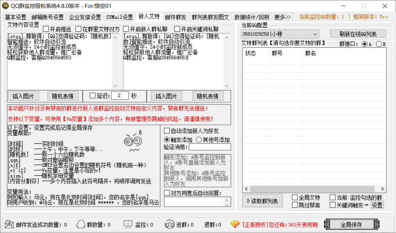Open the 数据统计/回测 tab
Screen dimensions: 396x233
tap(252, 17)
